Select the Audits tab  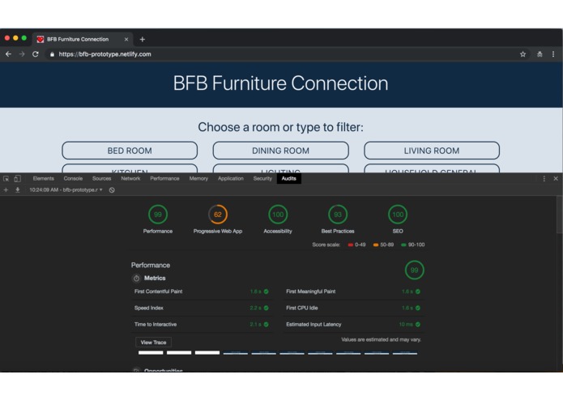[x=289, y=178]
